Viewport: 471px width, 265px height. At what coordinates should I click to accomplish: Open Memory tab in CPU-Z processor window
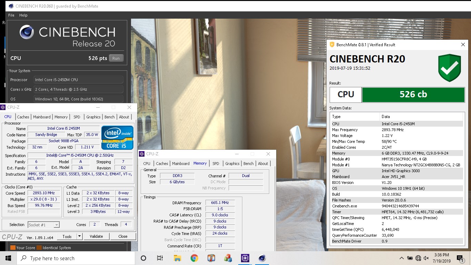(x=61, y=117)
